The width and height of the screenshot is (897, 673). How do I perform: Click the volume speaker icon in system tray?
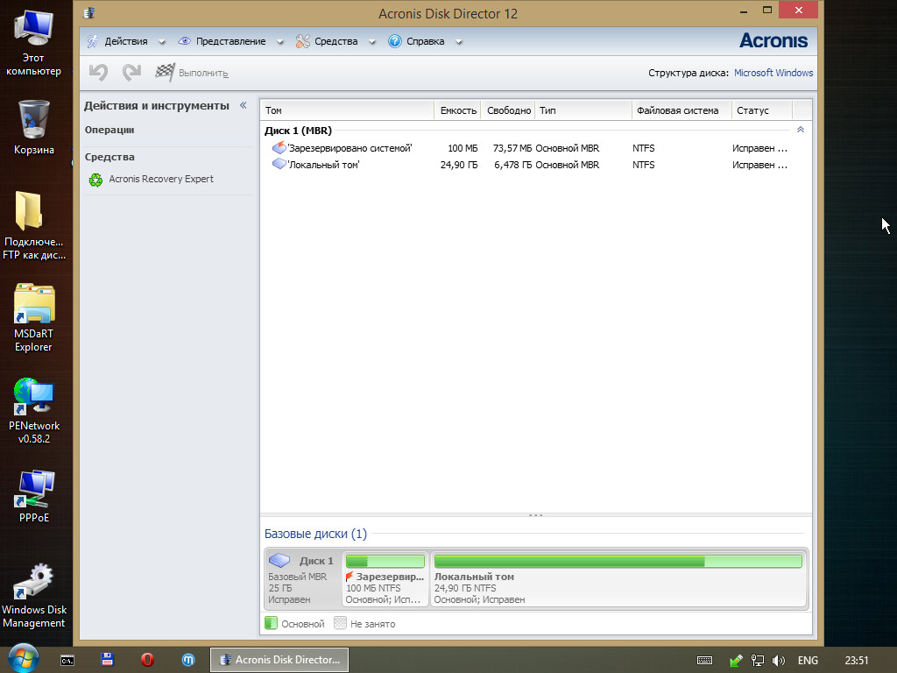(778, 660)
